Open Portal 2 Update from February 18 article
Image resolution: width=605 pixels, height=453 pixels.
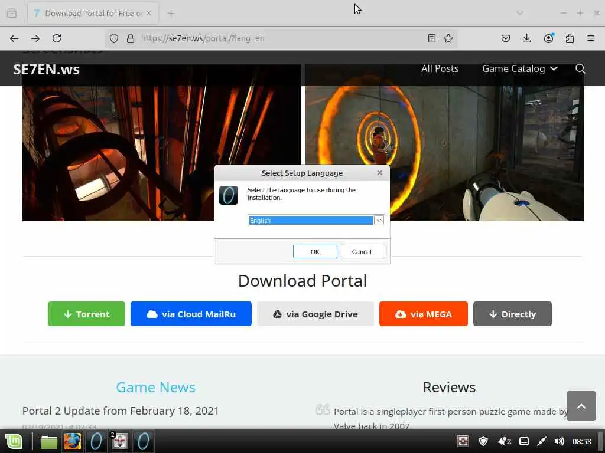[121, 411]
